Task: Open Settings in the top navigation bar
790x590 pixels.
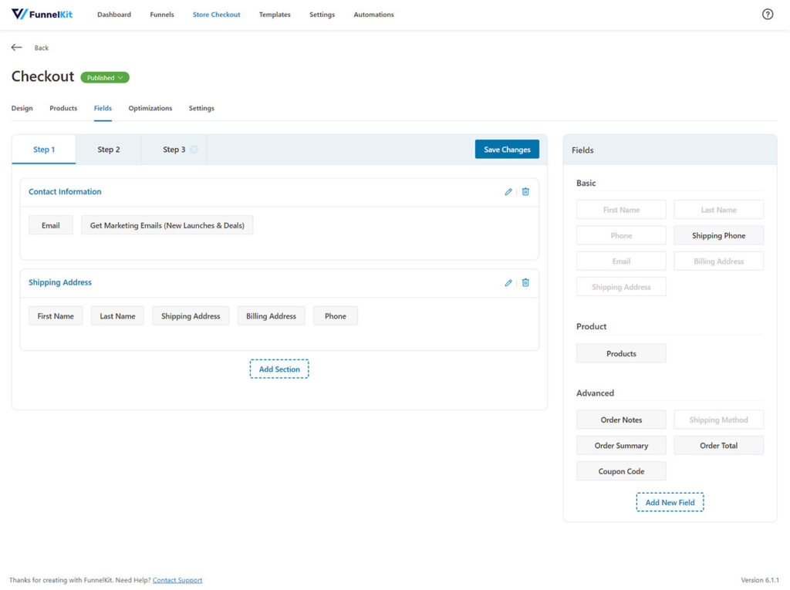Action: (x=322, y=15)
